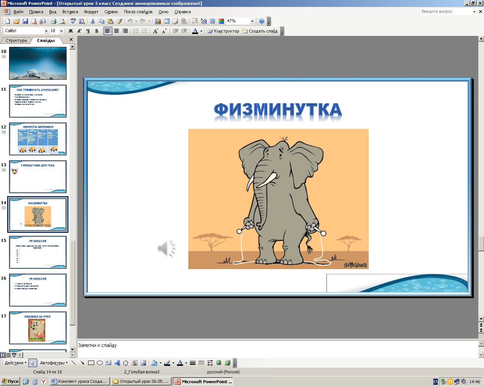Open dash style options
This screenshot has width=484, height=387.
(x=201, y=363)
